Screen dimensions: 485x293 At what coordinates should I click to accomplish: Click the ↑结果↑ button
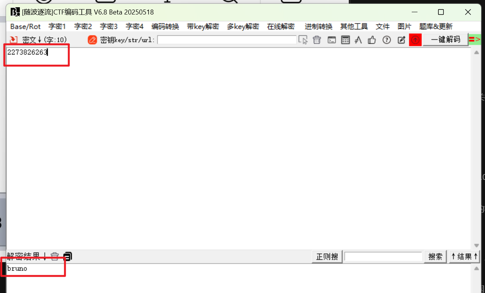point(464,256)
